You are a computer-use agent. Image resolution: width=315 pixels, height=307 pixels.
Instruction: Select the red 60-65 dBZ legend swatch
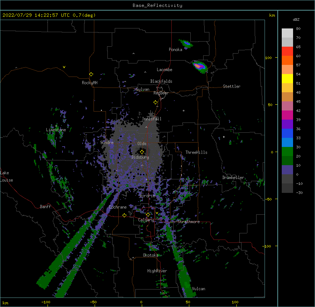pyautogui.click(x=287, y=51)
